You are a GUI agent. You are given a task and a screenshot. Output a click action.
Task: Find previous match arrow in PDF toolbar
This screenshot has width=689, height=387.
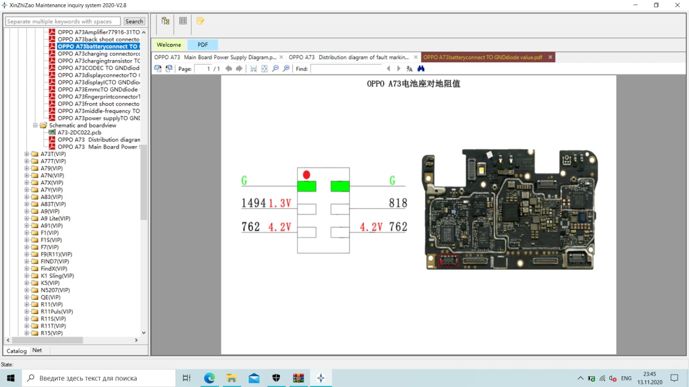389,69
